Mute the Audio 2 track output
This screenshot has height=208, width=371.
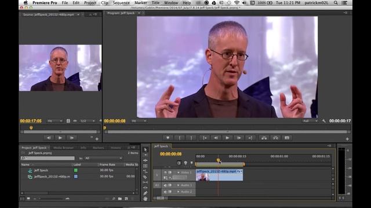click(165, 192)
